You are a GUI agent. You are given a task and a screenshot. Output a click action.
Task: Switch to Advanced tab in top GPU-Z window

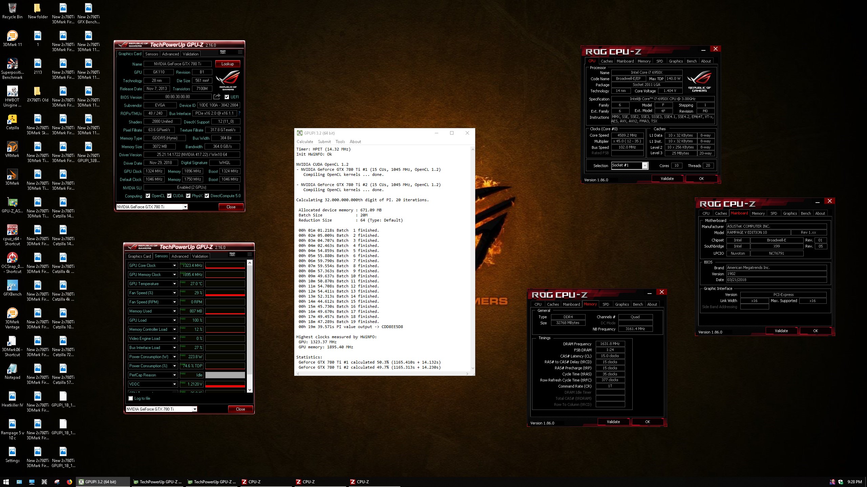170,54
